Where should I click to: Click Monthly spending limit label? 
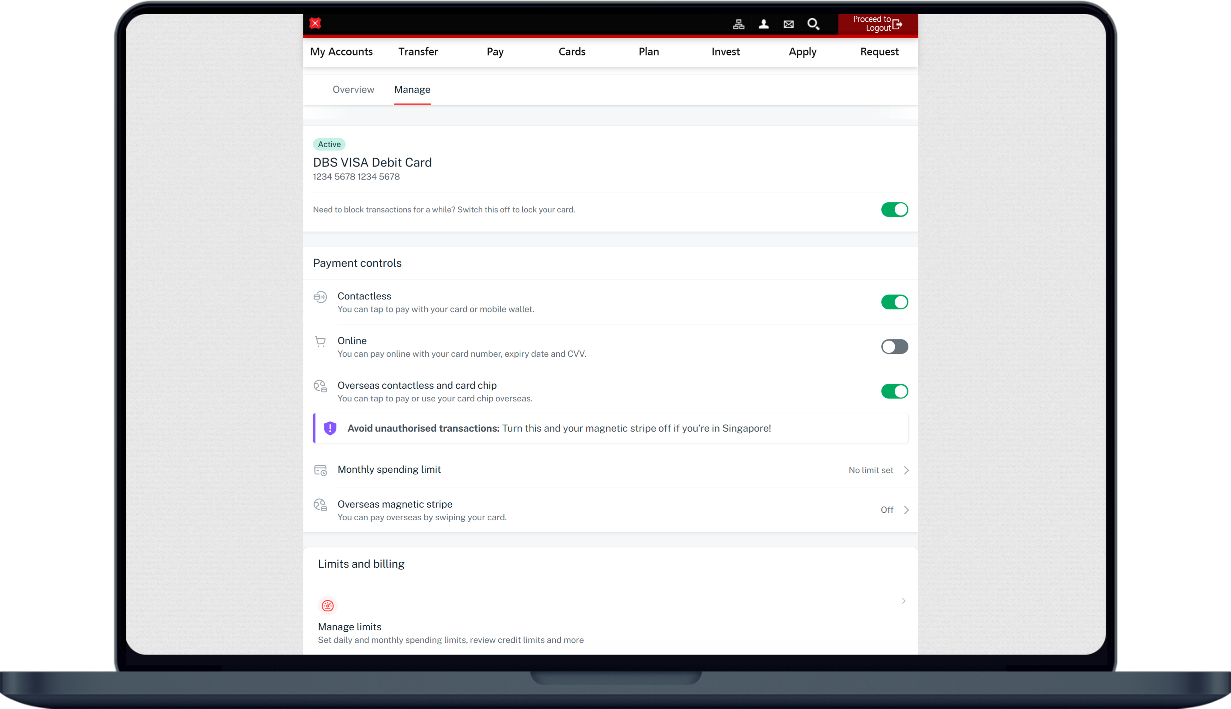click(389, 470)
